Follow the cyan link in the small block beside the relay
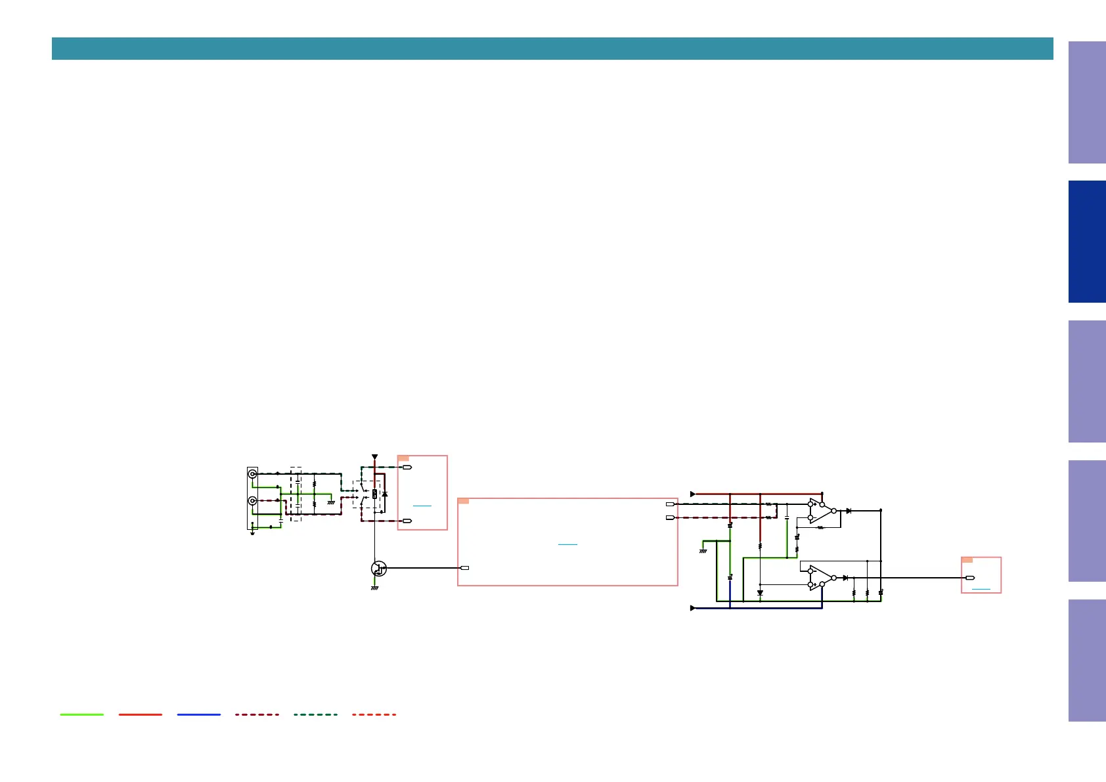The width and height of the screenshot is (1106, 782). pyautogui.click(x=422, y=506)
